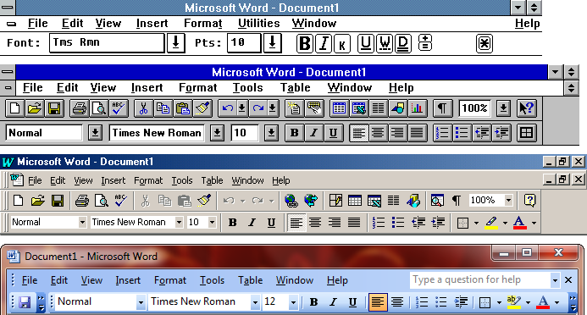This screenshot has height=315, width=587.
Task: Click numbered list icon in W-logo Word window
Action: [379, 223]
